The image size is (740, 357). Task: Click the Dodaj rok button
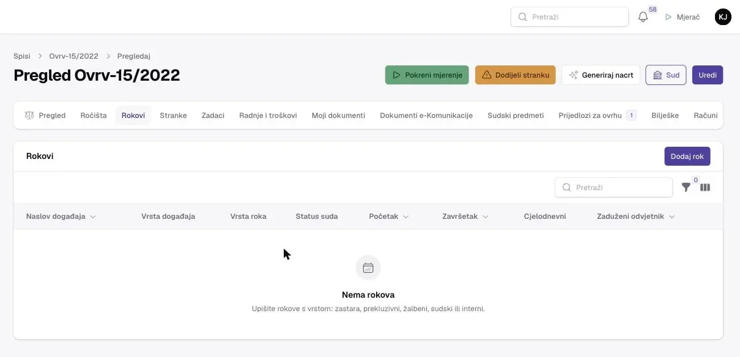point(687,156)
